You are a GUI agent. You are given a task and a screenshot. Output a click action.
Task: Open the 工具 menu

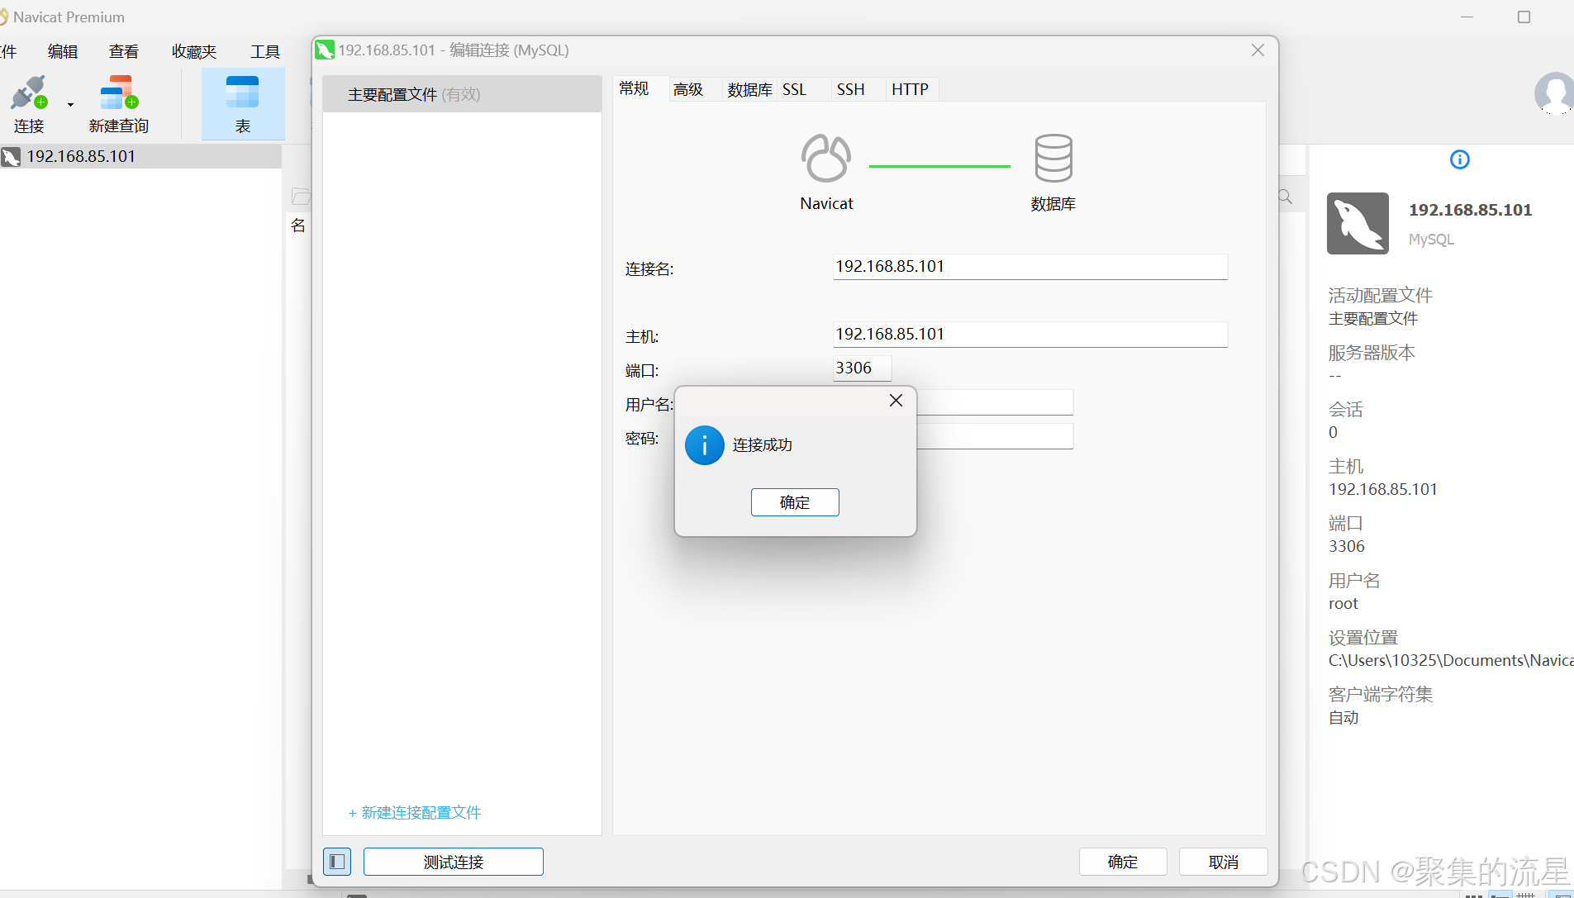(264, 51)
